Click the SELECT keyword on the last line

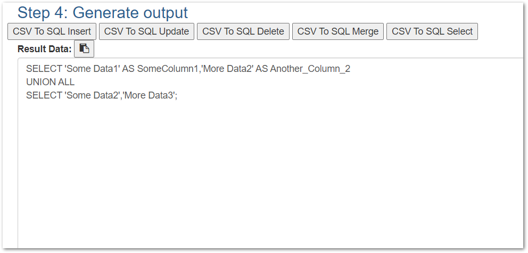pyautogui.click(x=44, y=95)
